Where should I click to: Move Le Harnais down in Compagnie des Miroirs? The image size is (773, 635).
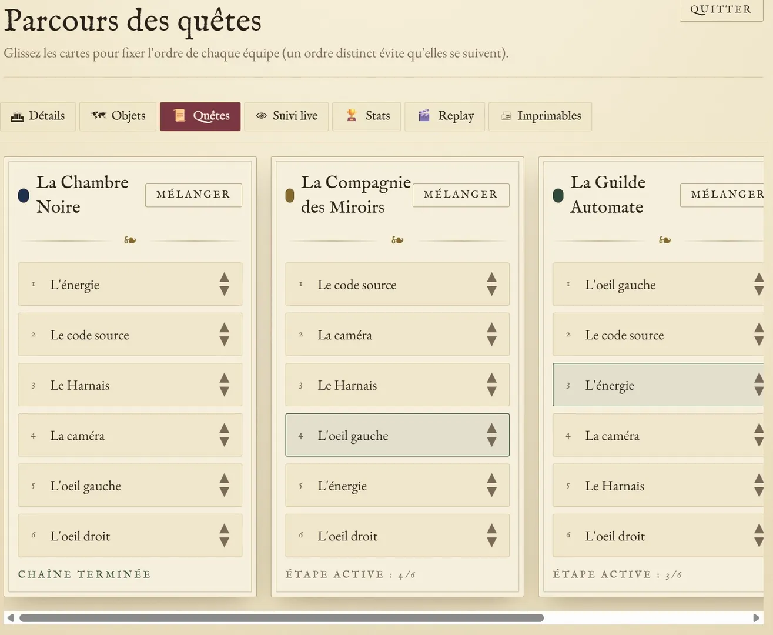click(x=491, y=392)
